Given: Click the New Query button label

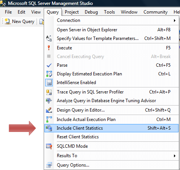Looking at the screenshot, I should 23,21.
